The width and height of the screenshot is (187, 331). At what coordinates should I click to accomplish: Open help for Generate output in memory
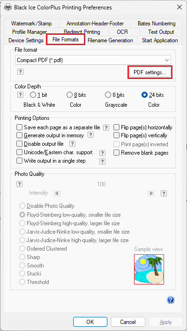tap(90, 135)
